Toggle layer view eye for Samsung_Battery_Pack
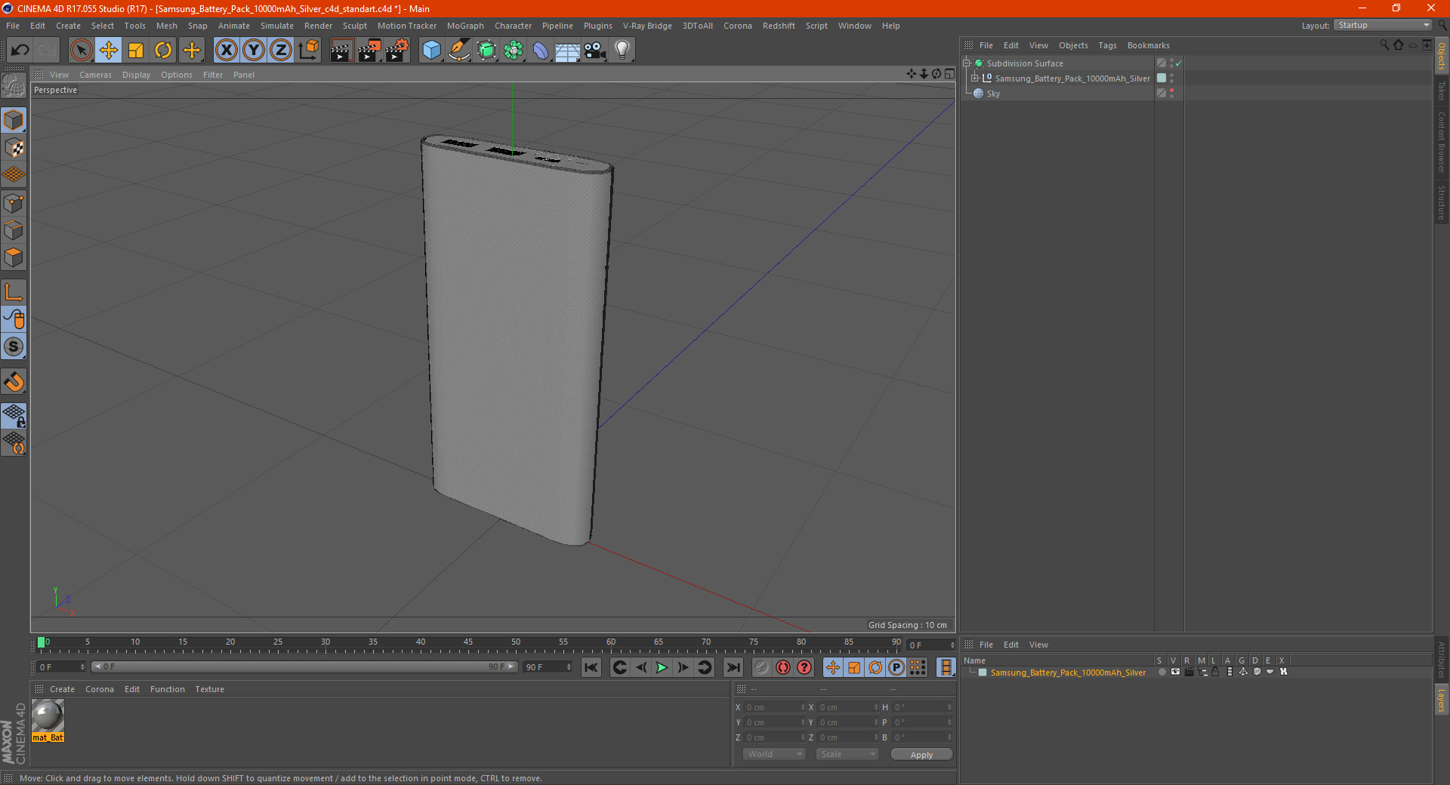The height and width of the screenshot is (785, 1450). [1175, 672]
